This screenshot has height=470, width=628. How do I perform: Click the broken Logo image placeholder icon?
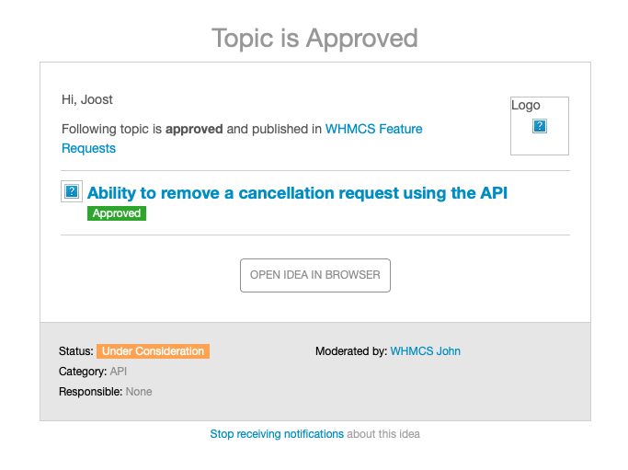coord(541,126)
